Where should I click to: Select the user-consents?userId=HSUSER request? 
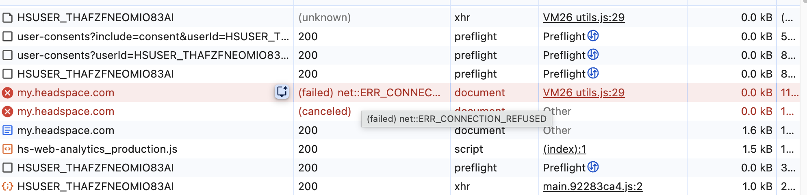click(153, 55)
